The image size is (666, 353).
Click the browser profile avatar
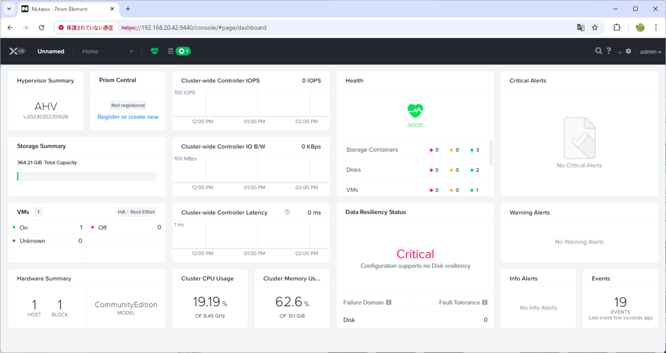coord(640,27)
